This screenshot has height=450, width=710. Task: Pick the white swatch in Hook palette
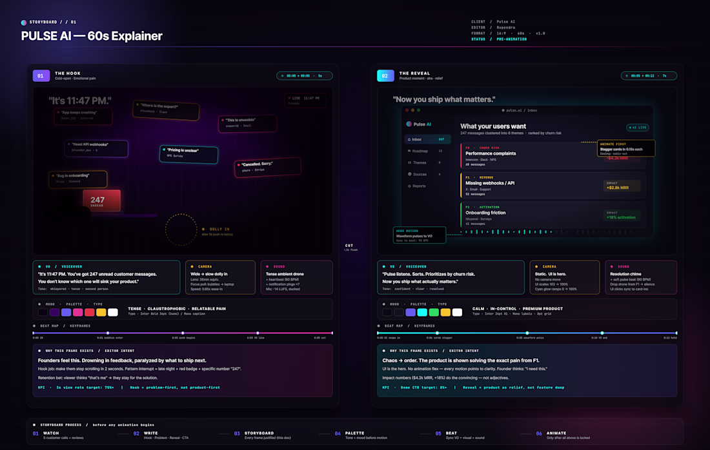(x=113, y=313)
